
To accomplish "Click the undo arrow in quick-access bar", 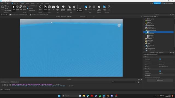I will [x=17, y=3].
